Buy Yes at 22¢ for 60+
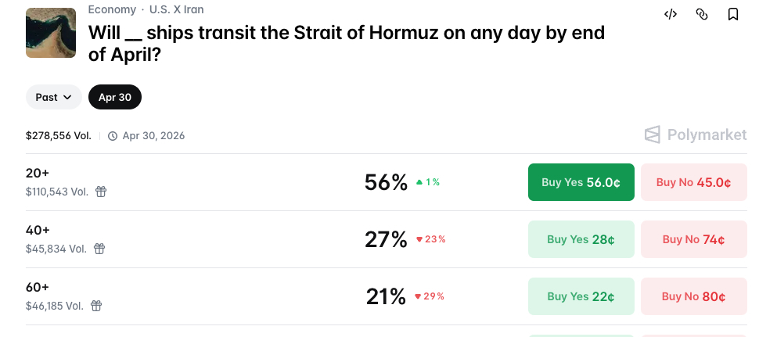The height and width of the screenshot is (337, 759). [581, 296]
